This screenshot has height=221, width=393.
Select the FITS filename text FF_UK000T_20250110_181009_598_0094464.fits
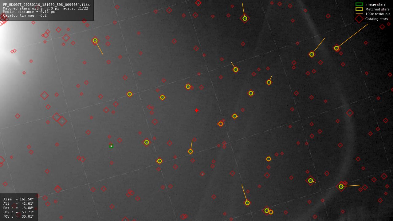pyautogui.click(x=46, y=5)
